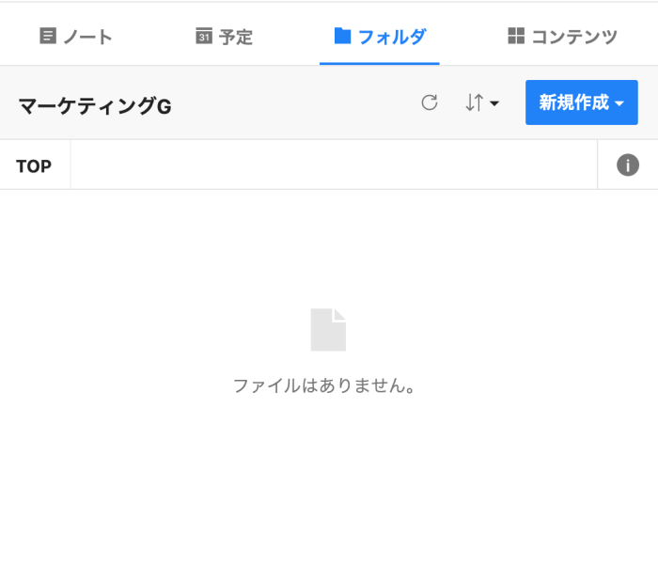The width and height of the screenshot is (658, 581).
Task: Open the 予定 tab
Action: point(224,37)
